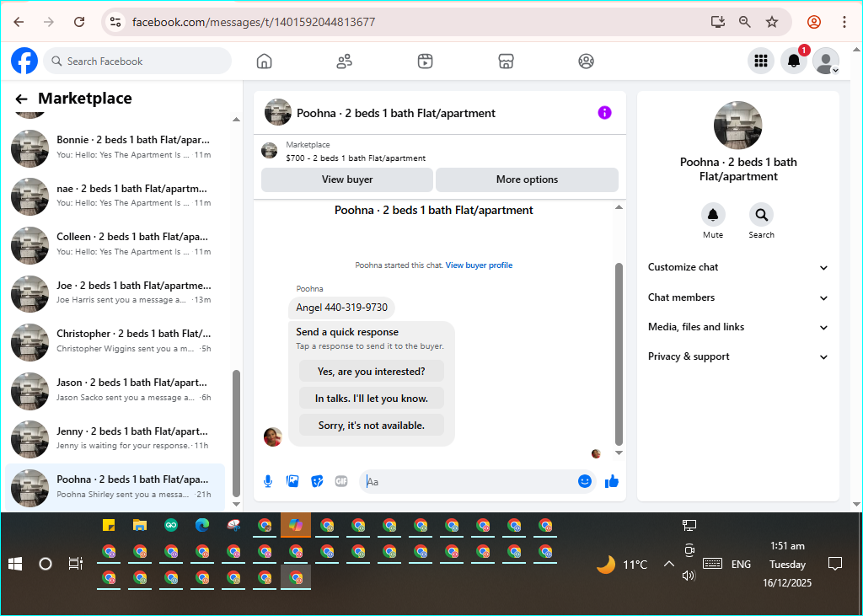
Task: Open the Marketplace listing thumbnail in header
Action: point(269,150)
